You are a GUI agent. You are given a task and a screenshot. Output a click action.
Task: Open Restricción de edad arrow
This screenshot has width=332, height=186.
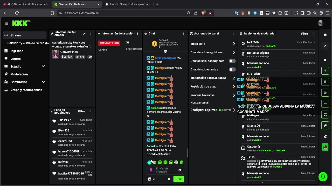234,87
